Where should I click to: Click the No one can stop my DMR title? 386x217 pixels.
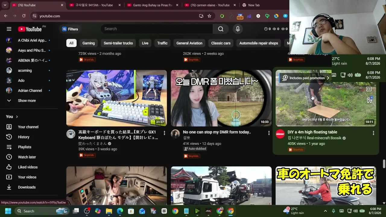pos(217,132)
